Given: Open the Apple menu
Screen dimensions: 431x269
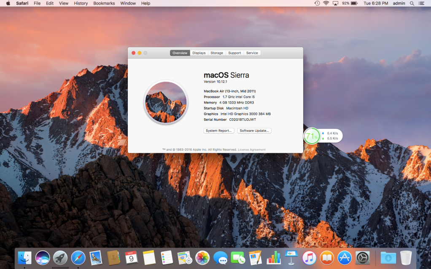Looking at the screenshot, I should (8, 3).
